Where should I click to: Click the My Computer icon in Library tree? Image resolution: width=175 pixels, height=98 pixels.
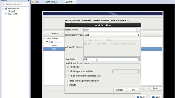[6, 8]
